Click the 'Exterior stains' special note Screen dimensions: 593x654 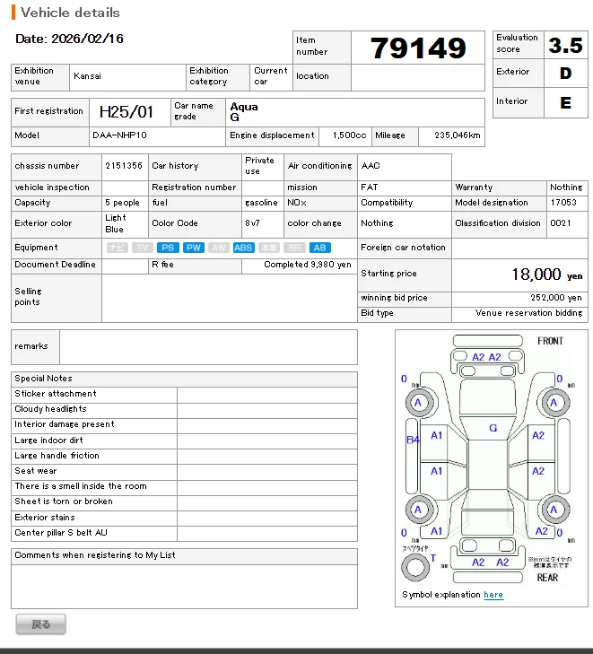pos(45,518)
